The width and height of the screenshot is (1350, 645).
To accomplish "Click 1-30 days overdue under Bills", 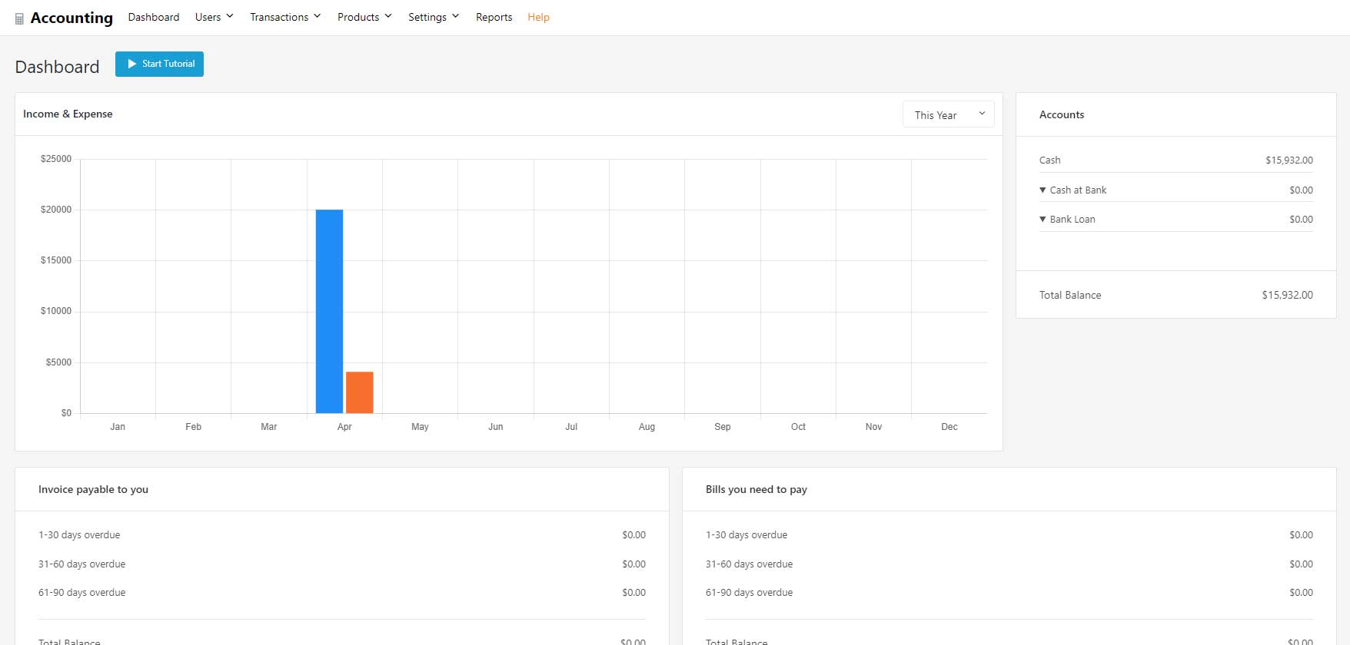I will [x=746, y=534].
